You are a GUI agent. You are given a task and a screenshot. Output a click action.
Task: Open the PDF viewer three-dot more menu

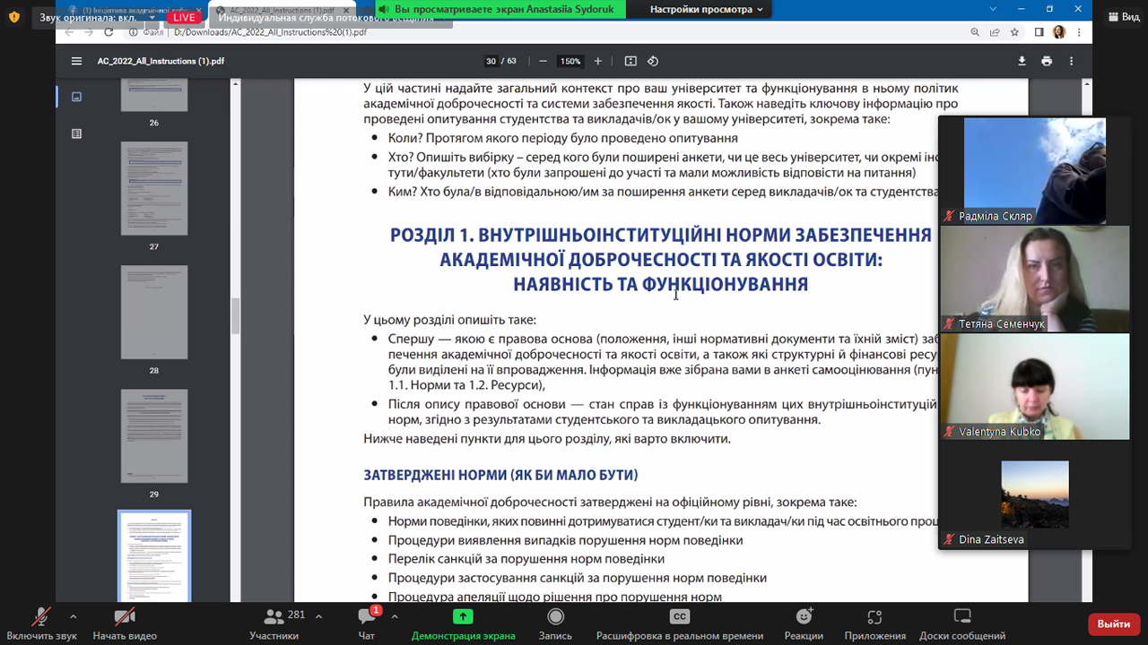[1072, 61]
